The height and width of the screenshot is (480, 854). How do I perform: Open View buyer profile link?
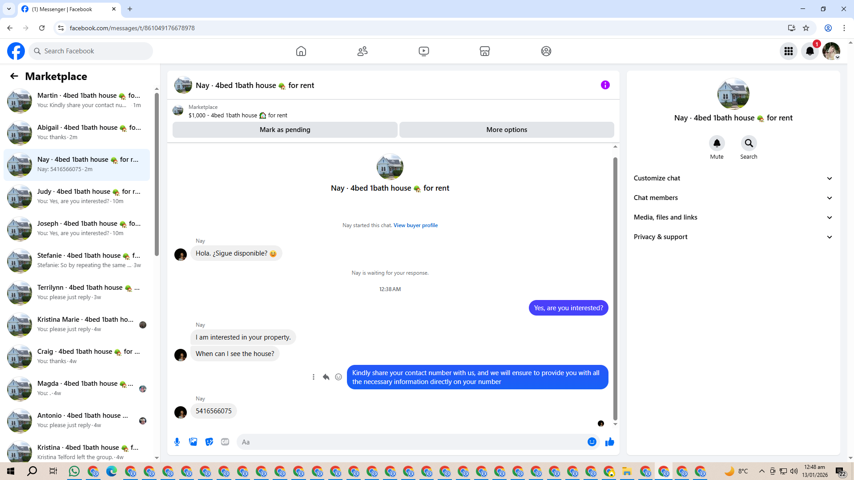click(x=415, y=225)
